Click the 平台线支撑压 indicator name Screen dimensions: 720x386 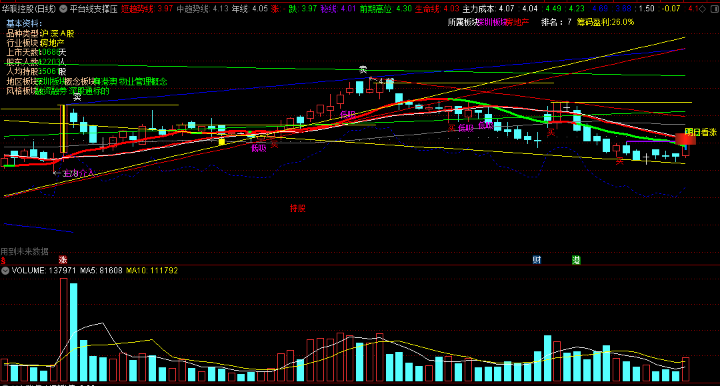point(94,9)
